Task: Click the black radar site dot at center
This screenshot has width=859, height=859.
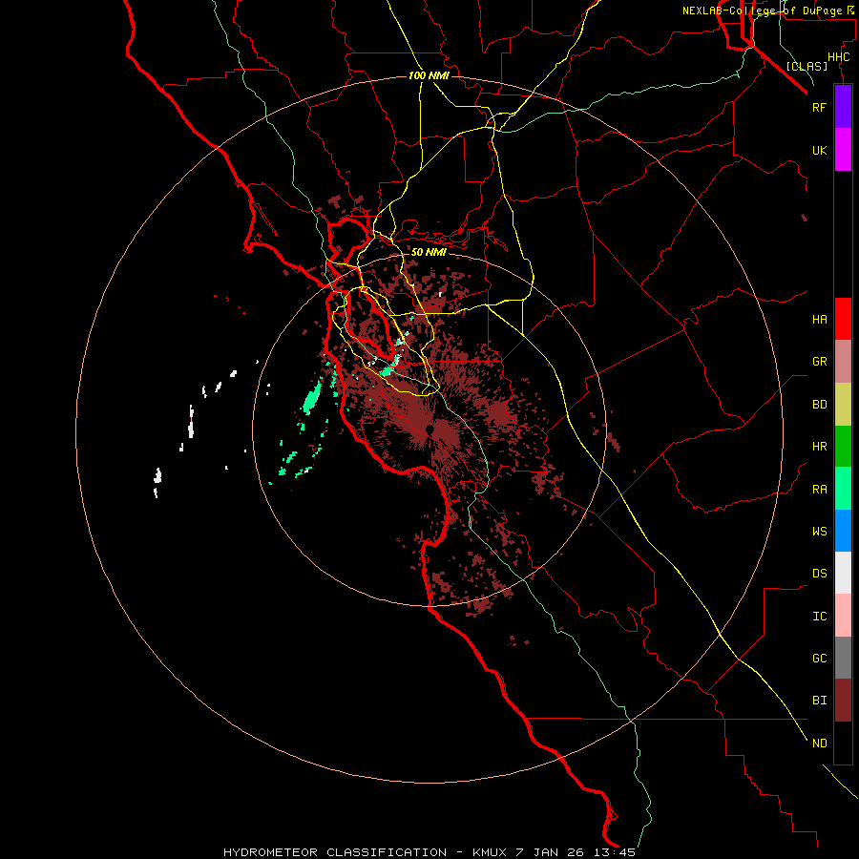Action: coord(429,429)
